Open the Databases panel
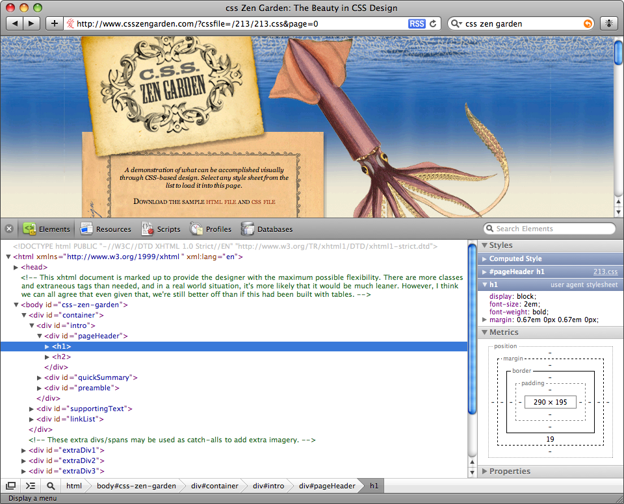Viewport: 624px width, 504px height. pyautogui.click(x=266, y=229)
